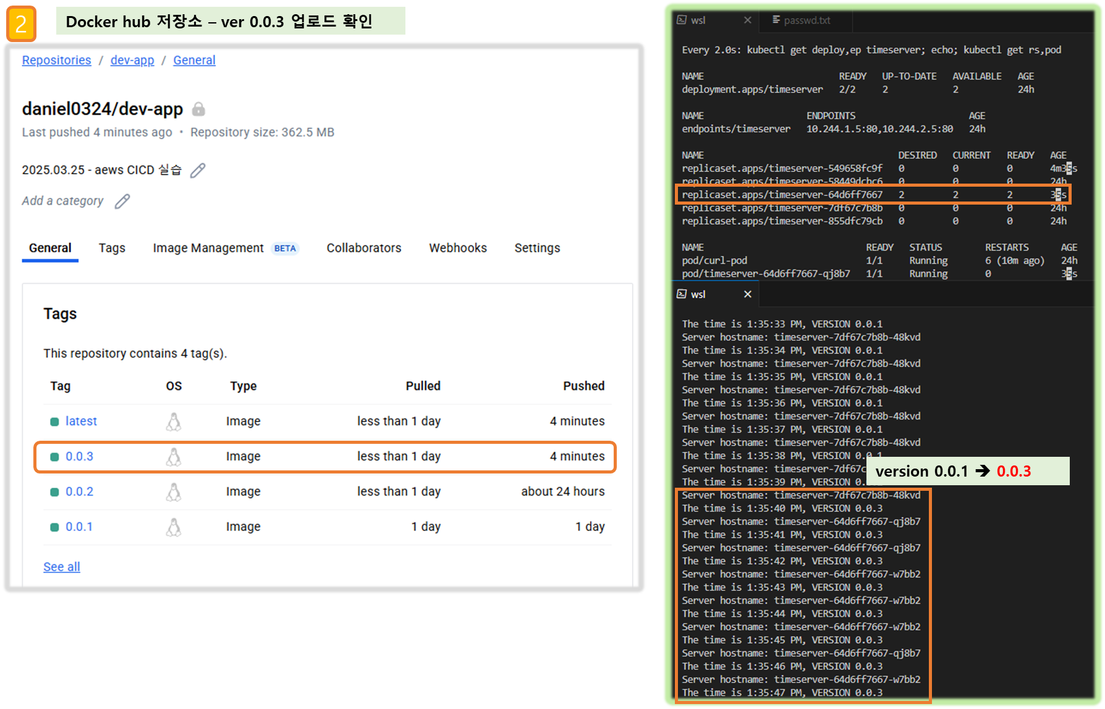Click the pod/curl-pod row in terminal
1105x709 pixels.
point(879,261)
